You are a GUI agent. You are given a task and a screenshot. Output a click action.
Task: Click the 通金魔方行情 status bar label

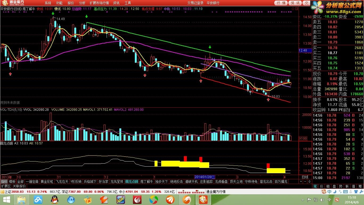pos(216,192)
